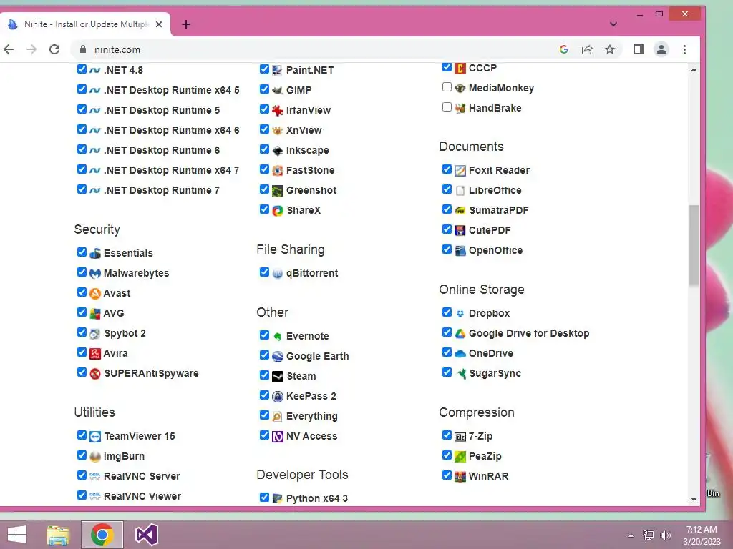This screenshot has height=549, width=733.
Task: Click the GIMP app icon
Action: pyautogui.click(x=277, y=91)
